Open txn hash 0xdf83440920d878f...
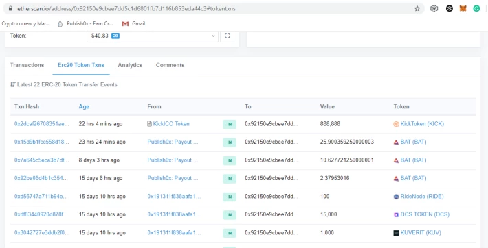Screen dimensions: 488x248 pyautogui.click(x=42, y=214)
